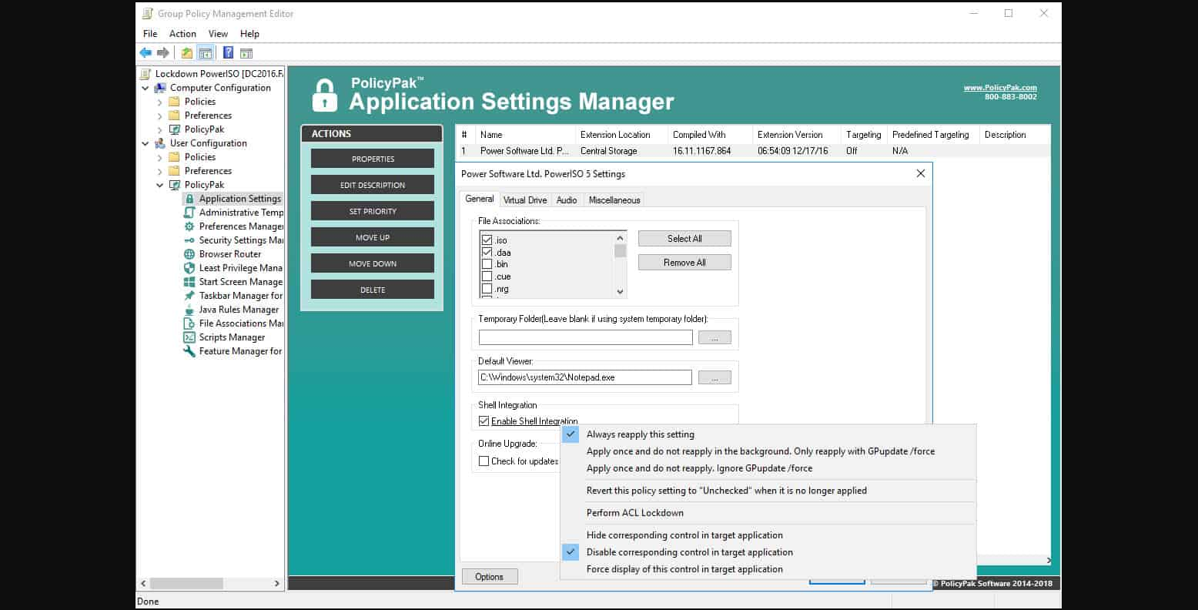The width and height of the screenshot is (1198, 610).
Task: Switch to the Audio tab
Action: pyautogui.click(x=567, y=199)
